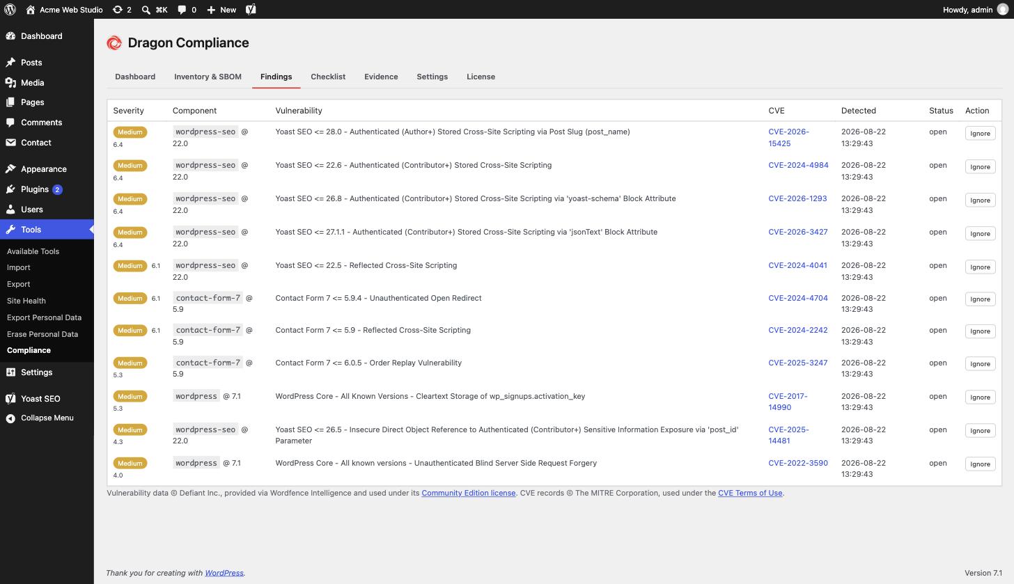Ignore the Order Replay Vulnerability finding
The image size is (1014, 584).
pos(980,363)
